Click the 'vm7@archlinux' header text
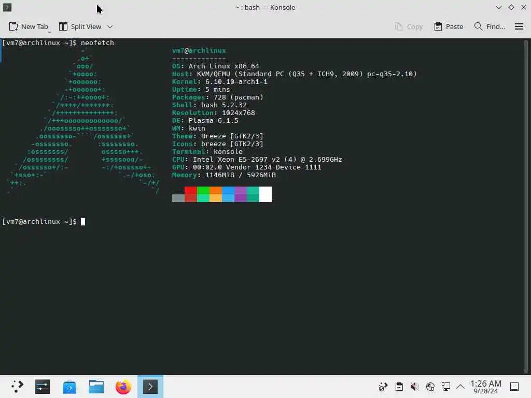The image size is (531, 398). [199, 50]
